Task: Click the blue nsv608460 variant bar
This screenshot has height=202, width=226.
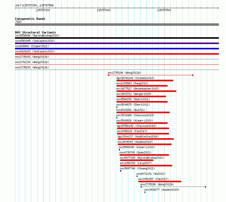Action: (117, 49)
